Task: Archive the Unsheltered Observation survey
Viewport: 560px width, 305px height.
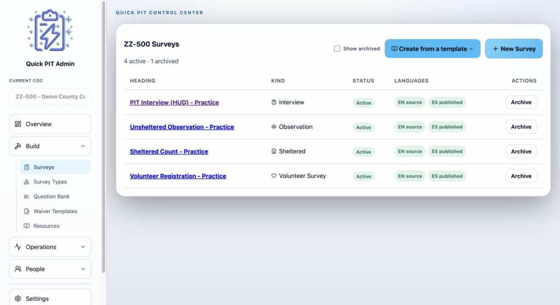Action: pos(521,127)
